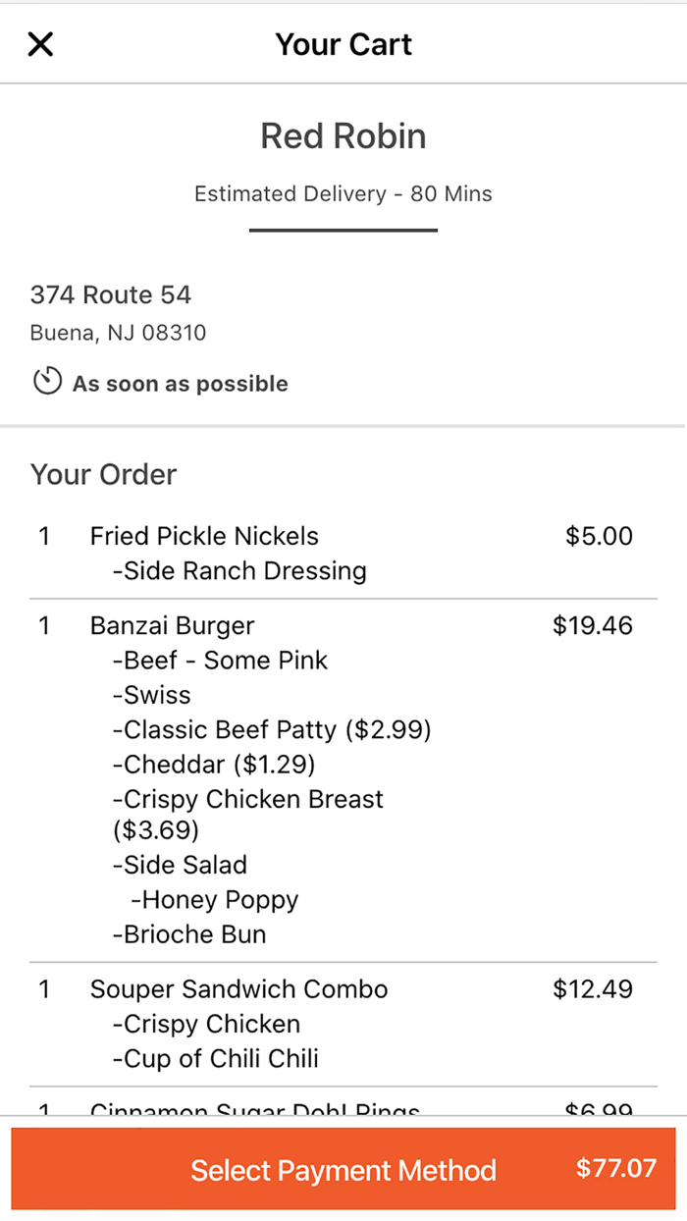Close the cart with the X icon
The width and height of the screenshot is (687, 1221).
tap(40, 44)
